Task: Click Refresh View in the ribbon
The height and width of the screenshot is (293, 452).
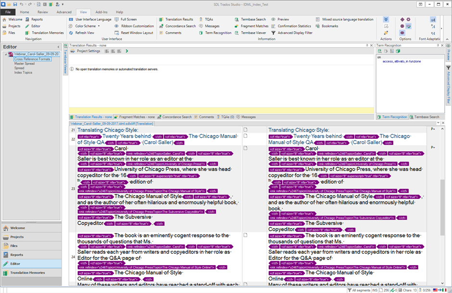Action: [x=82, y=33]
